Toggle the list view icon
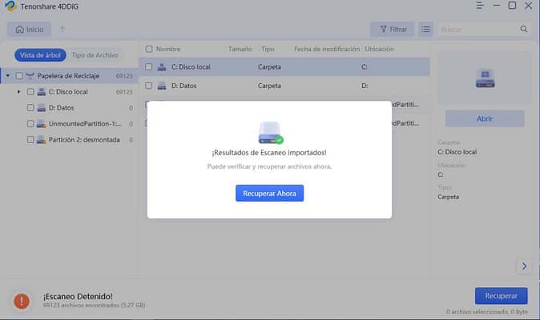Image resolution: width=540 pixels, height=320 pixels. pos(425,30)
